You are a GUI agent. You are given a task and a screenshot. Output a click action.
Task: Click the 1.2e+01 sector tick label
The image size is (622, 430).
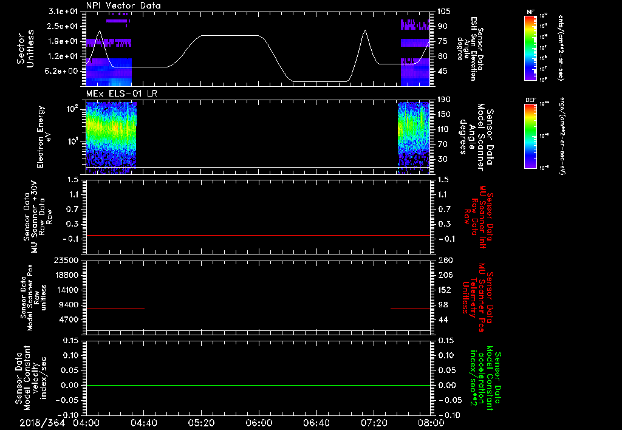(x=63, y=56)
